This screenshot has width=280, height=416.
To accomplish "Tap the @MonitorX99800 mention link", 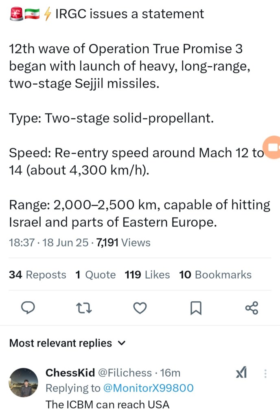I will pyautogui.click(x=148, y=388).
